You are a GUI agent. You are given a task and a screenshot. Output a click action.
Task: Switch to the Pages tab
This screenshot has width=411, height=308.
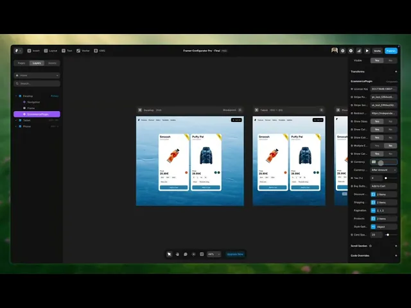point(21,63)
